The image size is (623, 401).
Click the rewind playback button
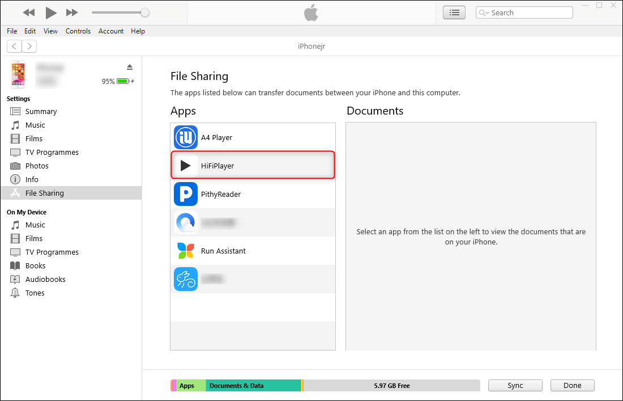29,12
